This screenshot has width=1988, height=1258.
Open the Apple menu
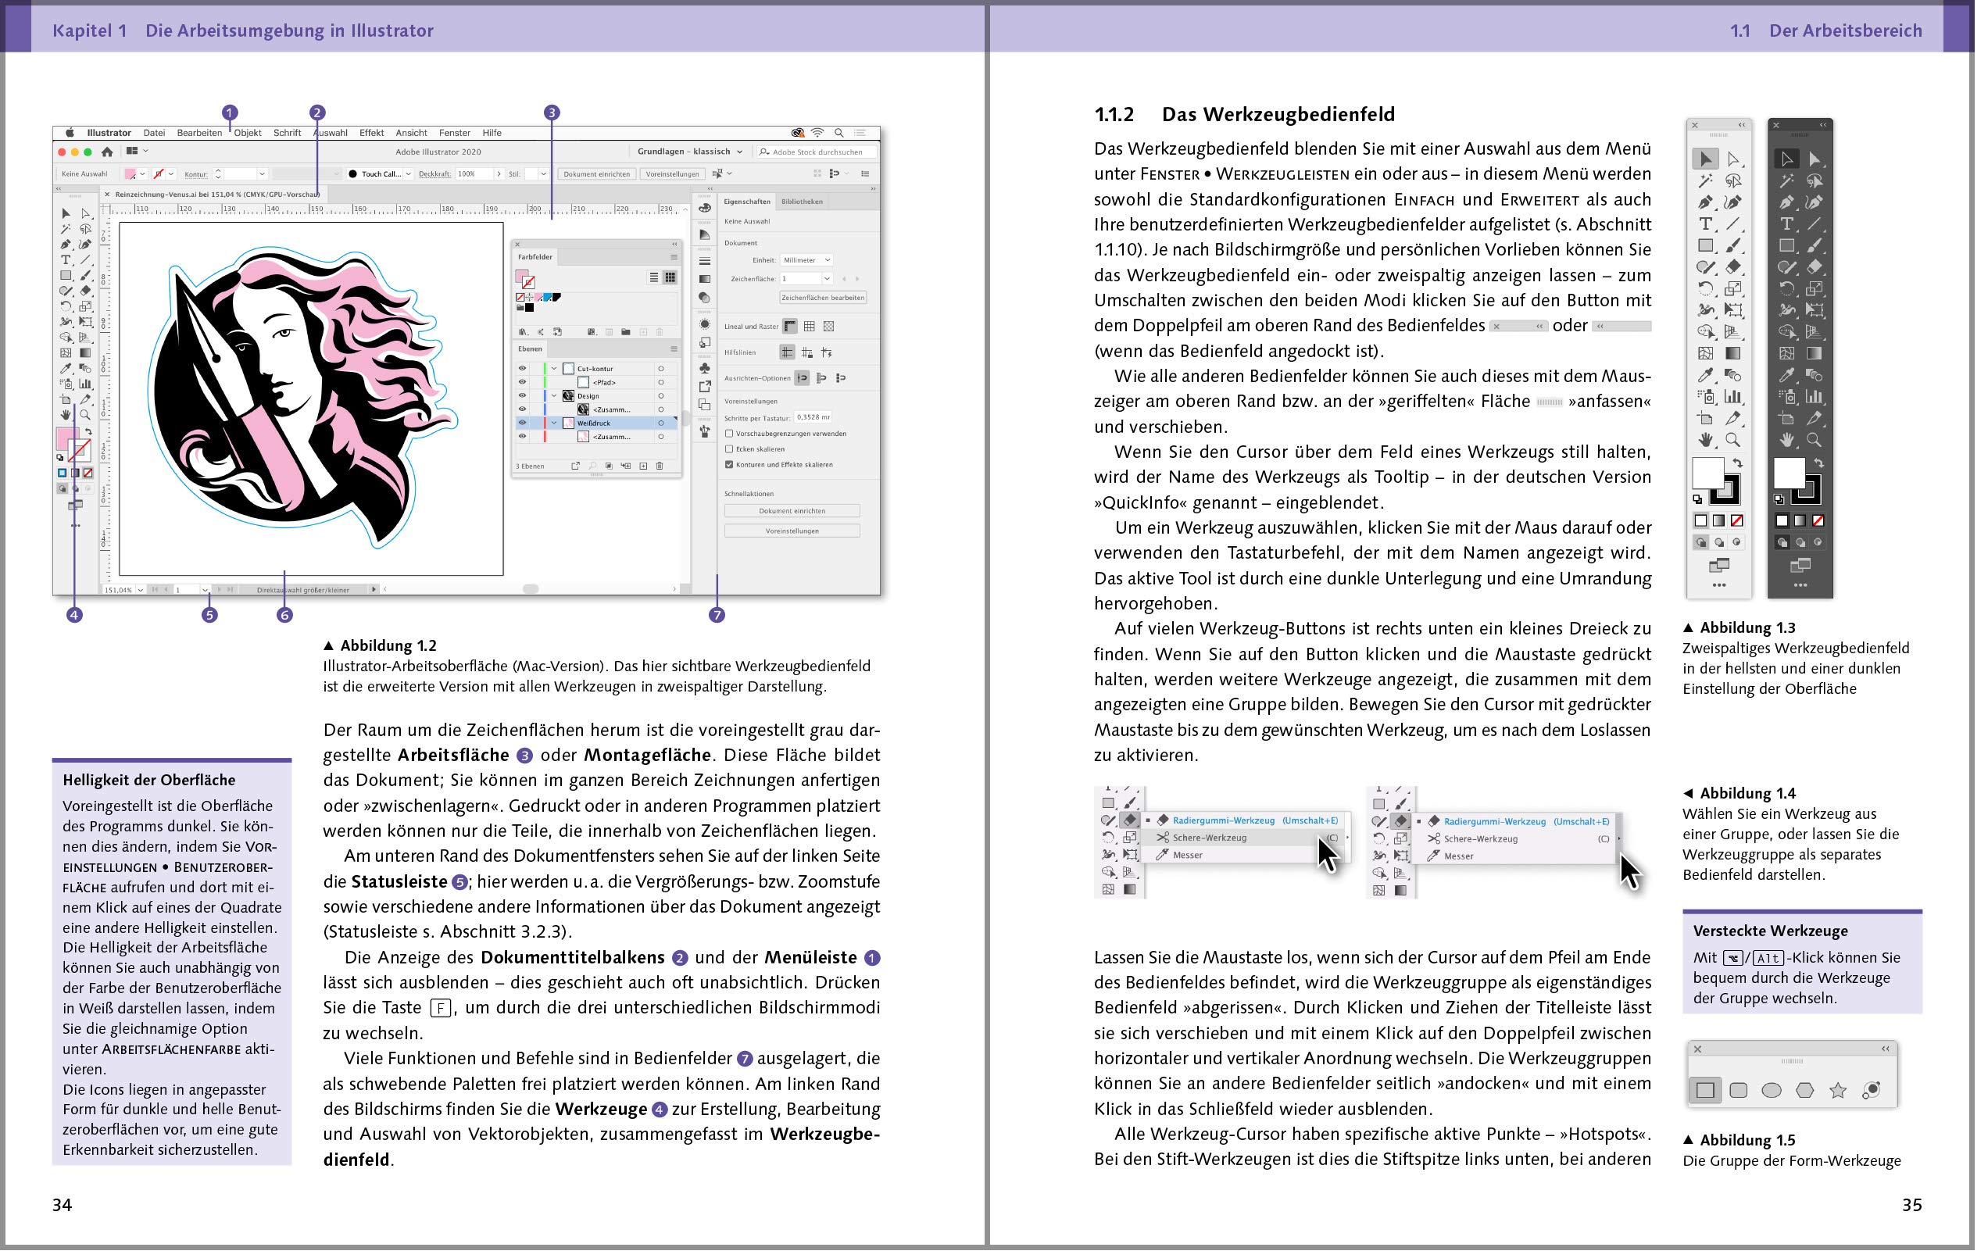pyautogui.click(x=71, y=134)
